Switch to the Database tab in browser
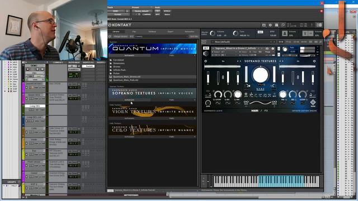 (152, 31)
